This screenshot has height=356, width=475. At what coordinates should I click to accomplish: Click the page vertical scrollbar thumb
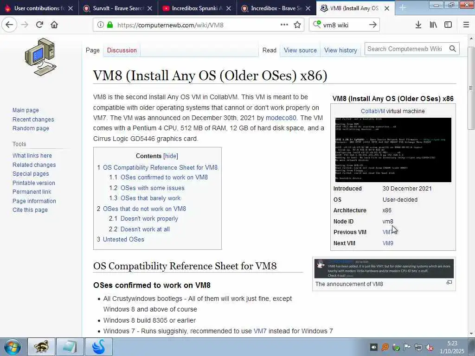pyautogui.click(x=471, y=88)
